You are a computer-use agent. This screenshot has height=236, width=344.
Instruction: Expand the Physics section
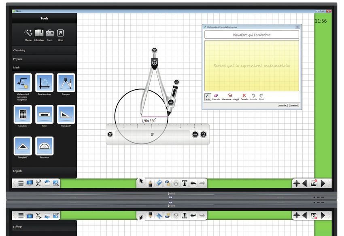pyautogui.click(x=45, y=59)
